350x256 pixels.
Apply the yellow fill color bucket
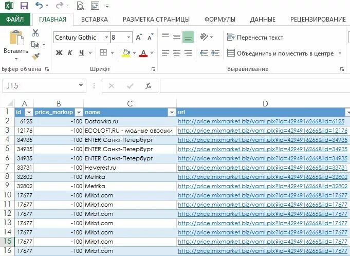pos(126,53)
